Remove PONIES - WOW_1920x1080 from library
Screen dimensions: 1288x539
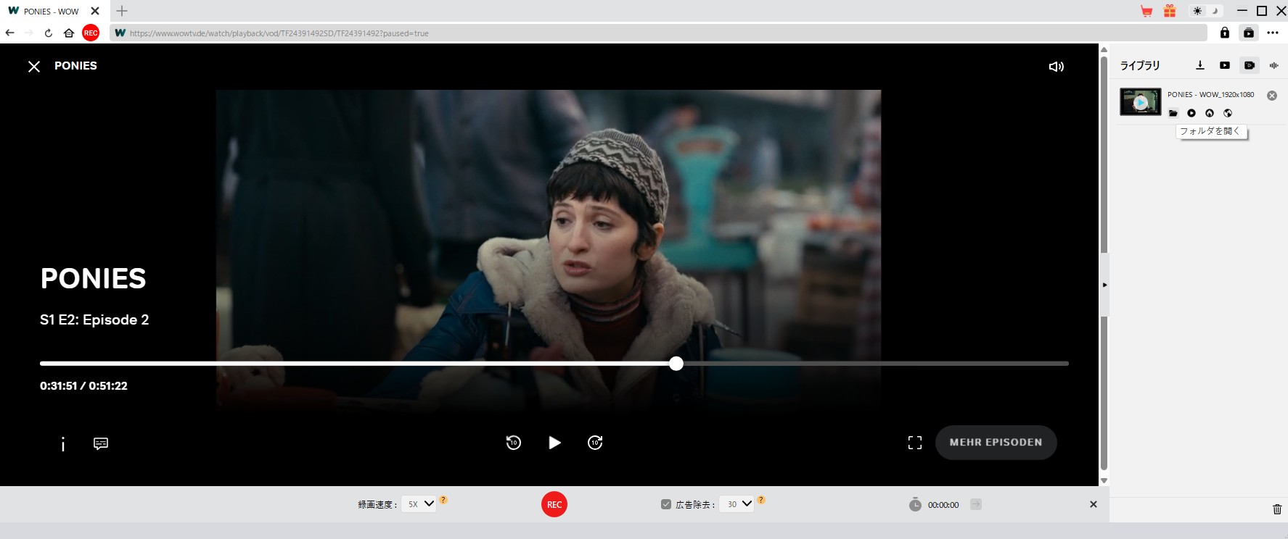1272,96
